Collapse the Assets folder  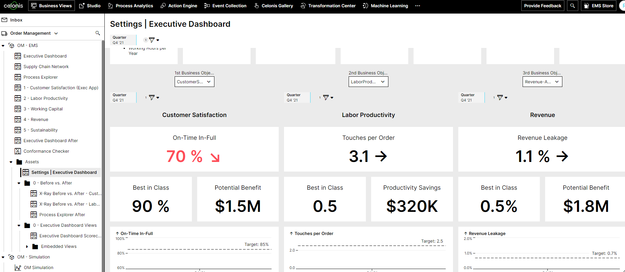[11, 162]
